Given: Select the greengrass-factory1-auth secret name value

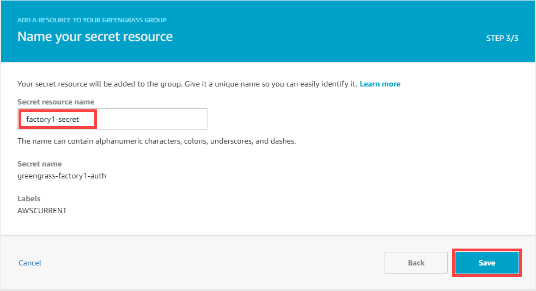Looking at the screenshot, I should pyautogui.click(x=62, y=176).
